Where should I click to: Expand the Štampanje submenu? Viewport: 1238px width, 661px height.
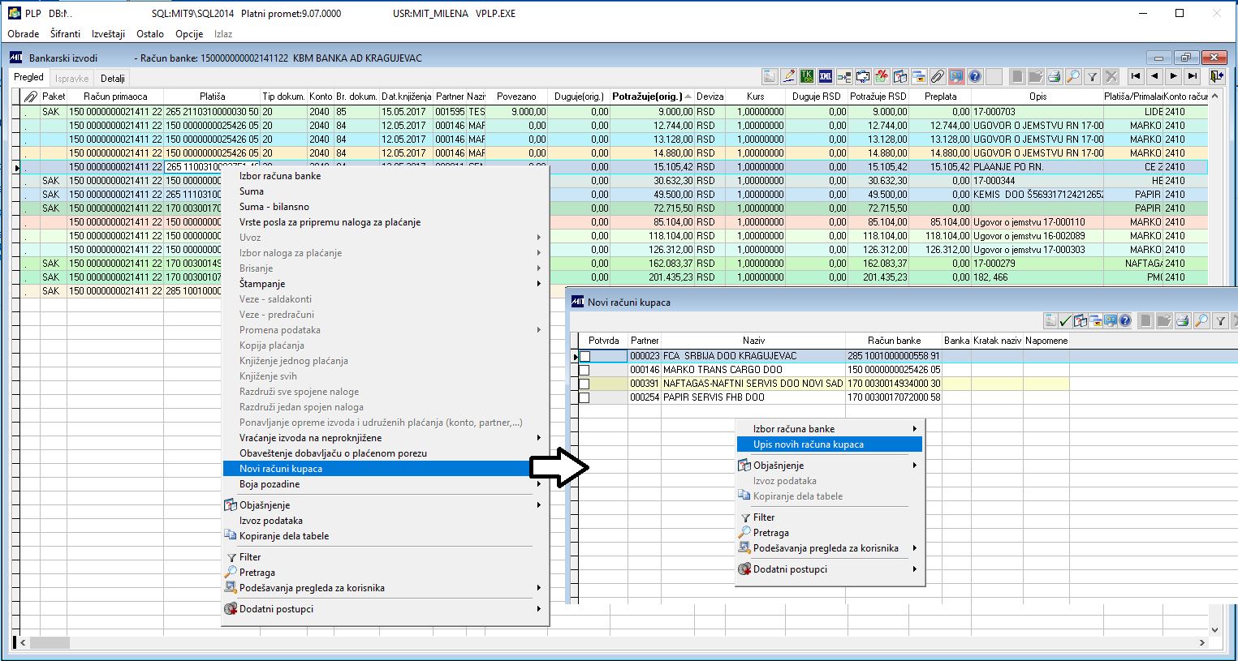tap(386, 284)
